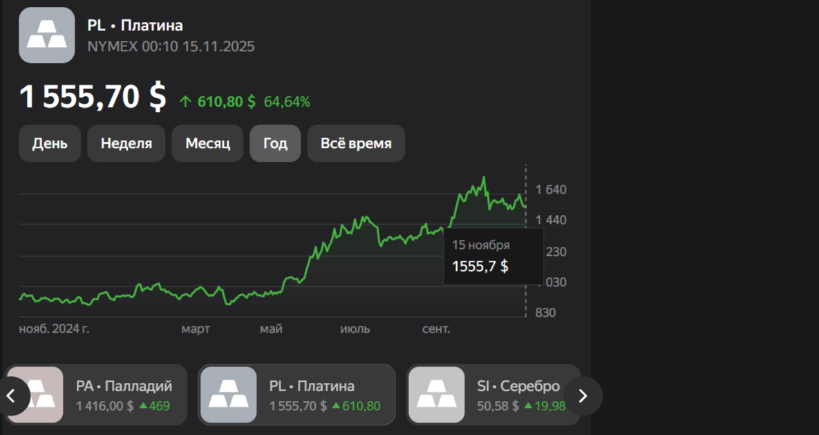Toggle the Всё время period
Viewport: 819px width, 435px height.
tap(356, 143)
